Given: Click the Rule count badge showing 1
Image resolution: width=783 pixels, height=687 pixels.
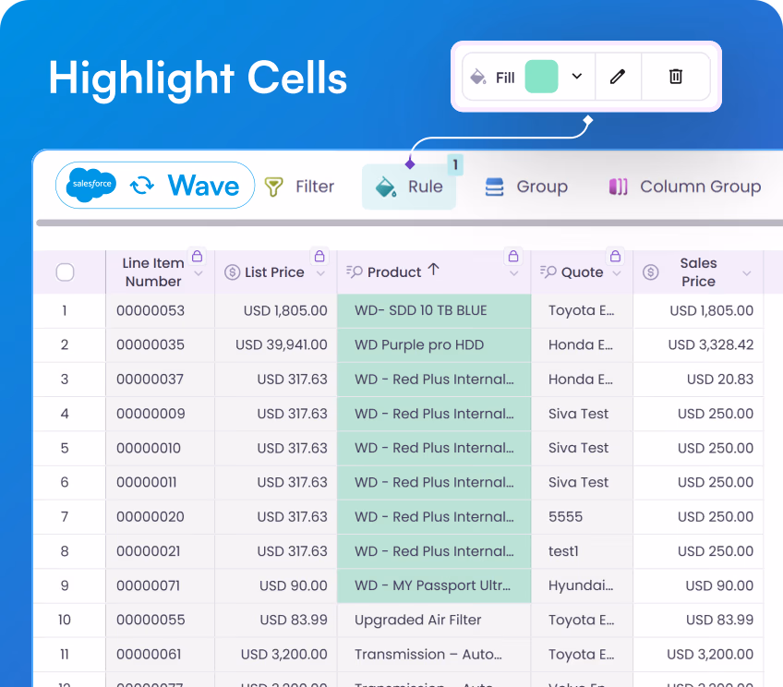Looking at the screenshot, I should tap(455, 164).
